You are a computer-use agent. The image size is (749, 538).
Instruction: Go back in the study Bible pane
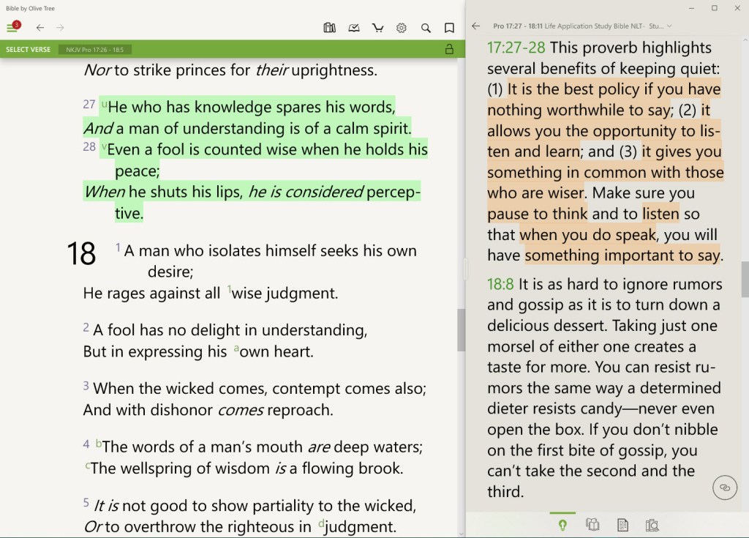[x=476, y=26]
